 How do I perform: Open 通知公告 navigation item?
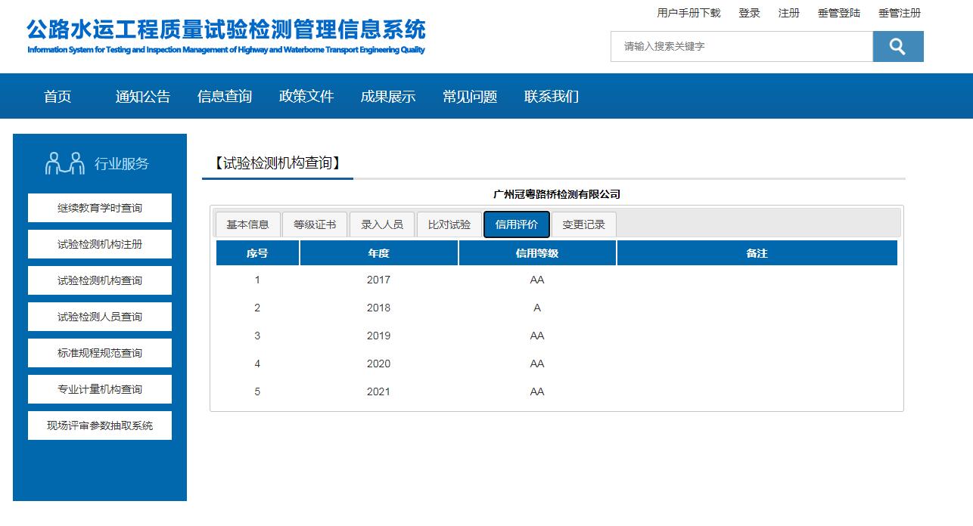tap(143, 96)
